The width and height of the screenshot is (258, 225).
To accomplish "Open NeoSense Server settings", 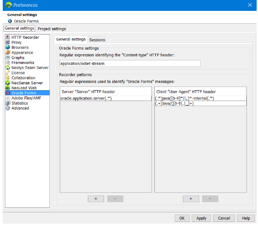I will [x=27, y=83].
